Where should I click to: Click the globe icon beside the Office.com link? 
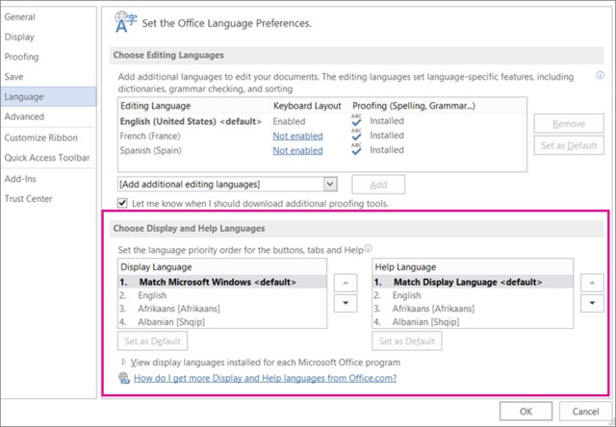tap(123, 379)
